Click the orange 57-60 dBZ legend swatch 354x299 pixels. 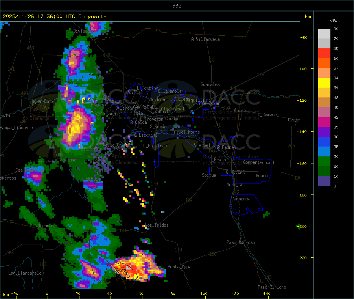324,63
